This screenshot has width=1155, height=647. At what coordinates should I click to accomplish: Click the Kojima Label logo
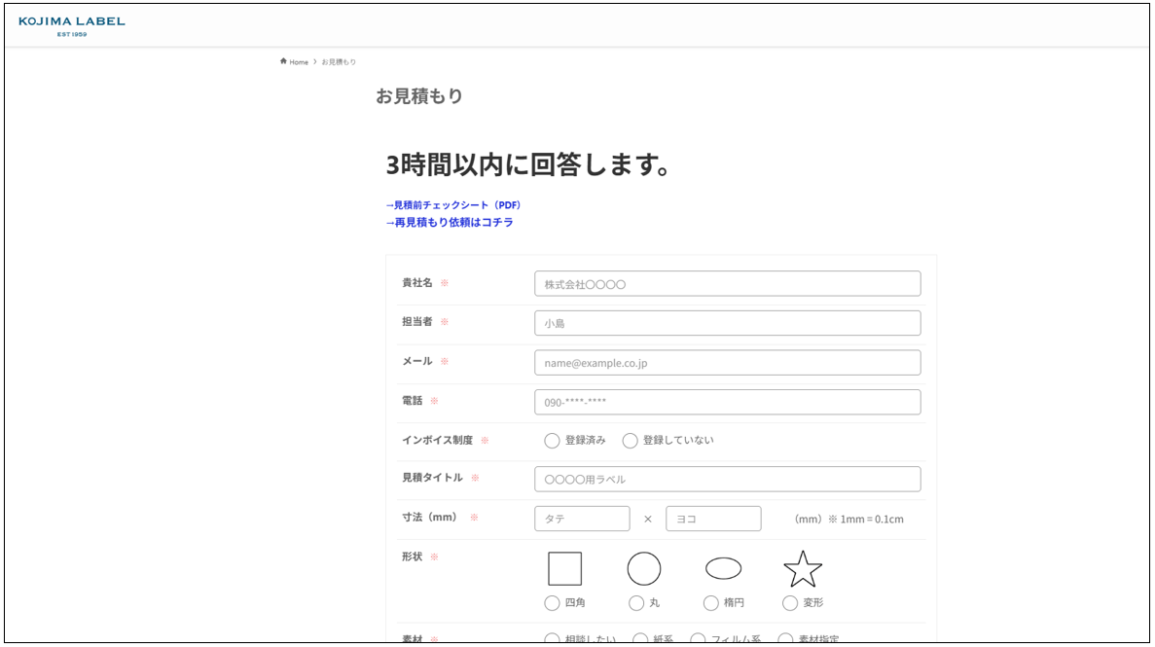tap(72, 25)
